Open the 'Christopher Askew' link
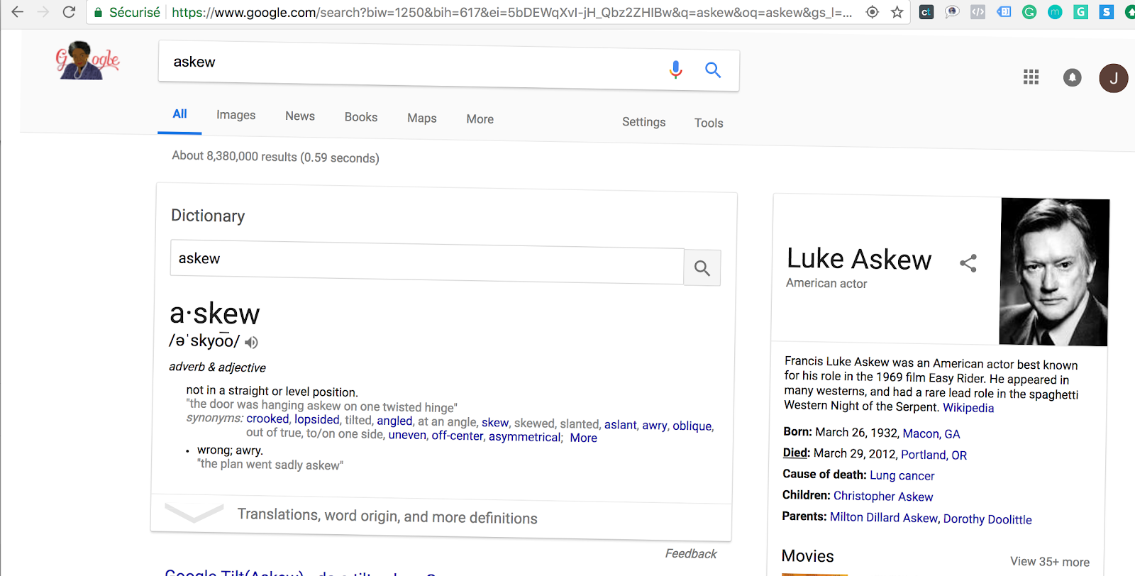 point(883,497)
